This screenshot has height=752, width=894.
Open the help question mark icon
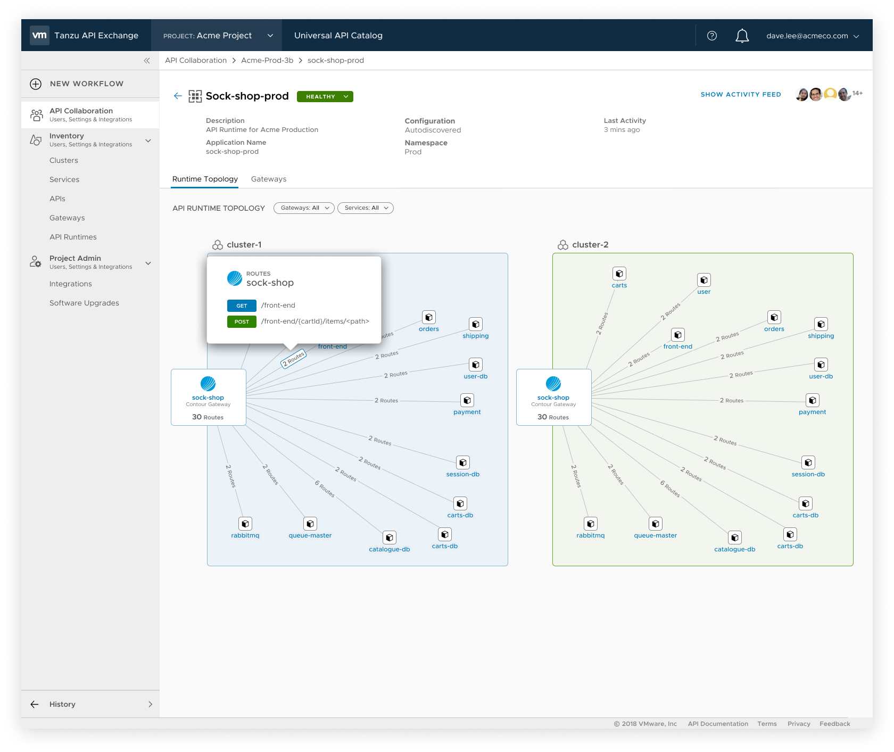coord(712,36)
